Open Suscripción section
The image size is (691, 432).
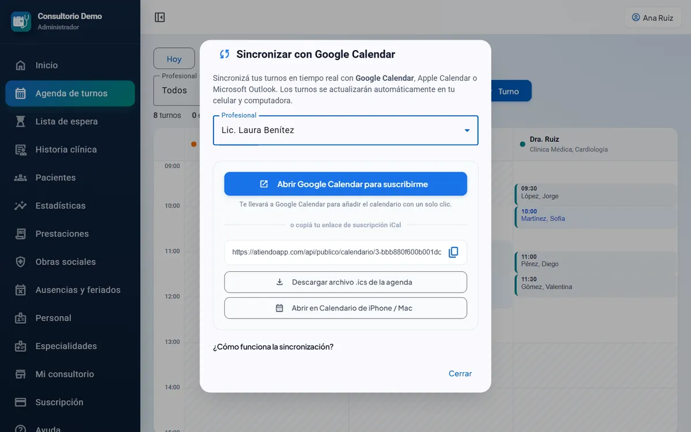point(70,402)
